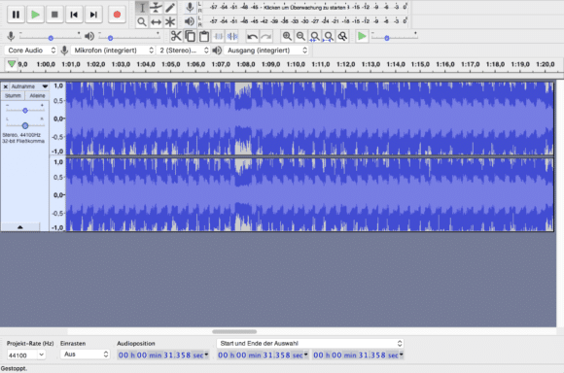
Task: Select the Time Shift tool
Action: point(156,22)
